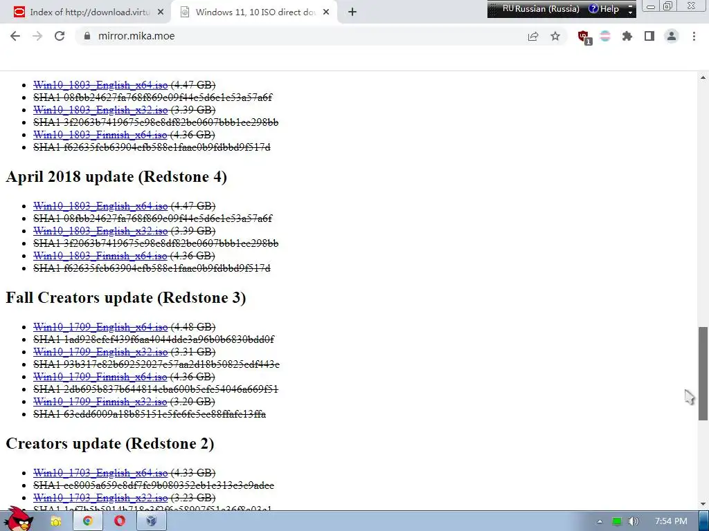This screenshot has width=709, height=531.
Task: Click the SHA1 hash starting with ce8005a659
Action: tap(154, 485)
